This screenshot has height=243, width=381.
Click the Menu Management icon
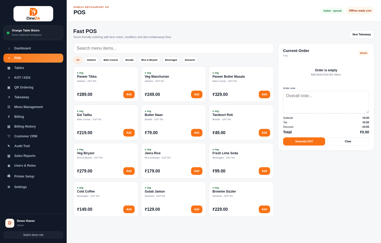(9, 107)
